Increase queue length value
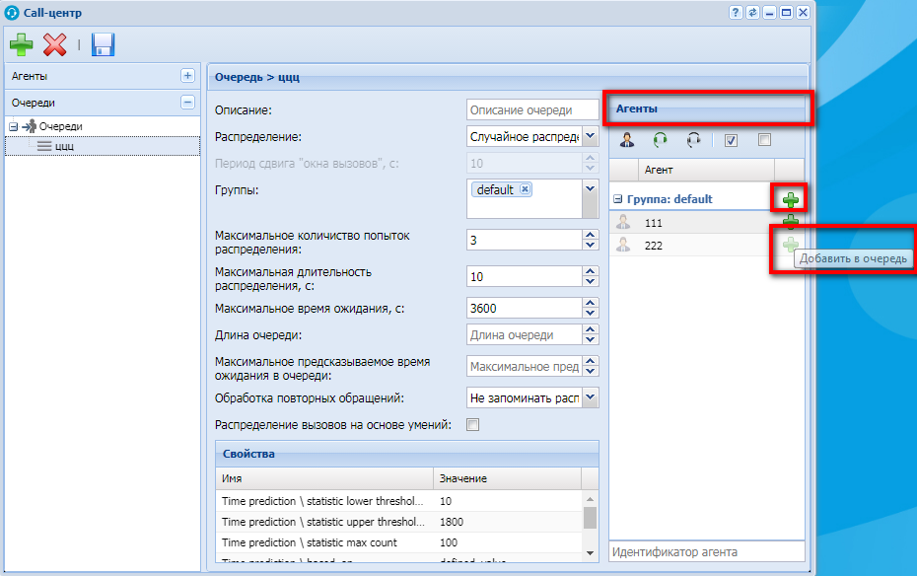Image resolution: width=917 pixels, height=576 pixels. tap(591, 329)
